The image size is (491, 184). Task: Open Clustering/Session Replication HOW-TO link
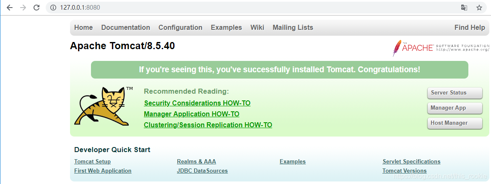(x=208, y=125)
